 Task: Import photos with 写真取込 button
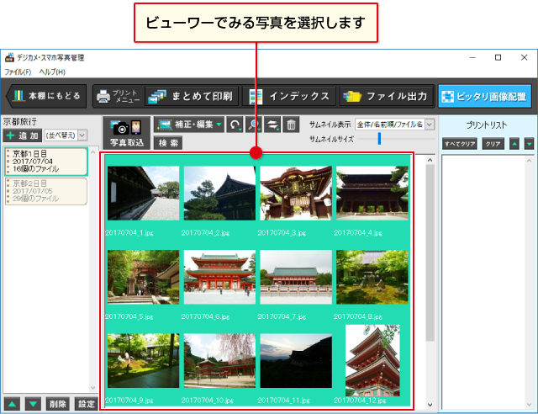click(127, 133)
